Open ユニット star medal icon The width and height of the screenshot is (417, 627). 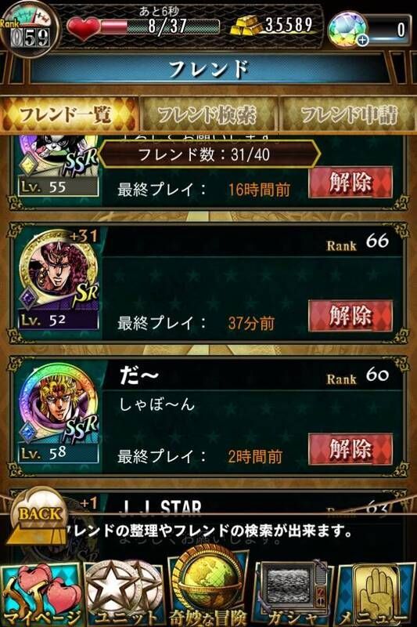124,593
